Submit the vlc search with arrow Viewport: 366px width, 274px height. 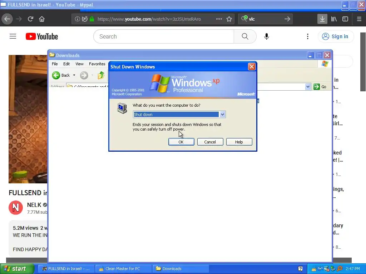point(287,19)
